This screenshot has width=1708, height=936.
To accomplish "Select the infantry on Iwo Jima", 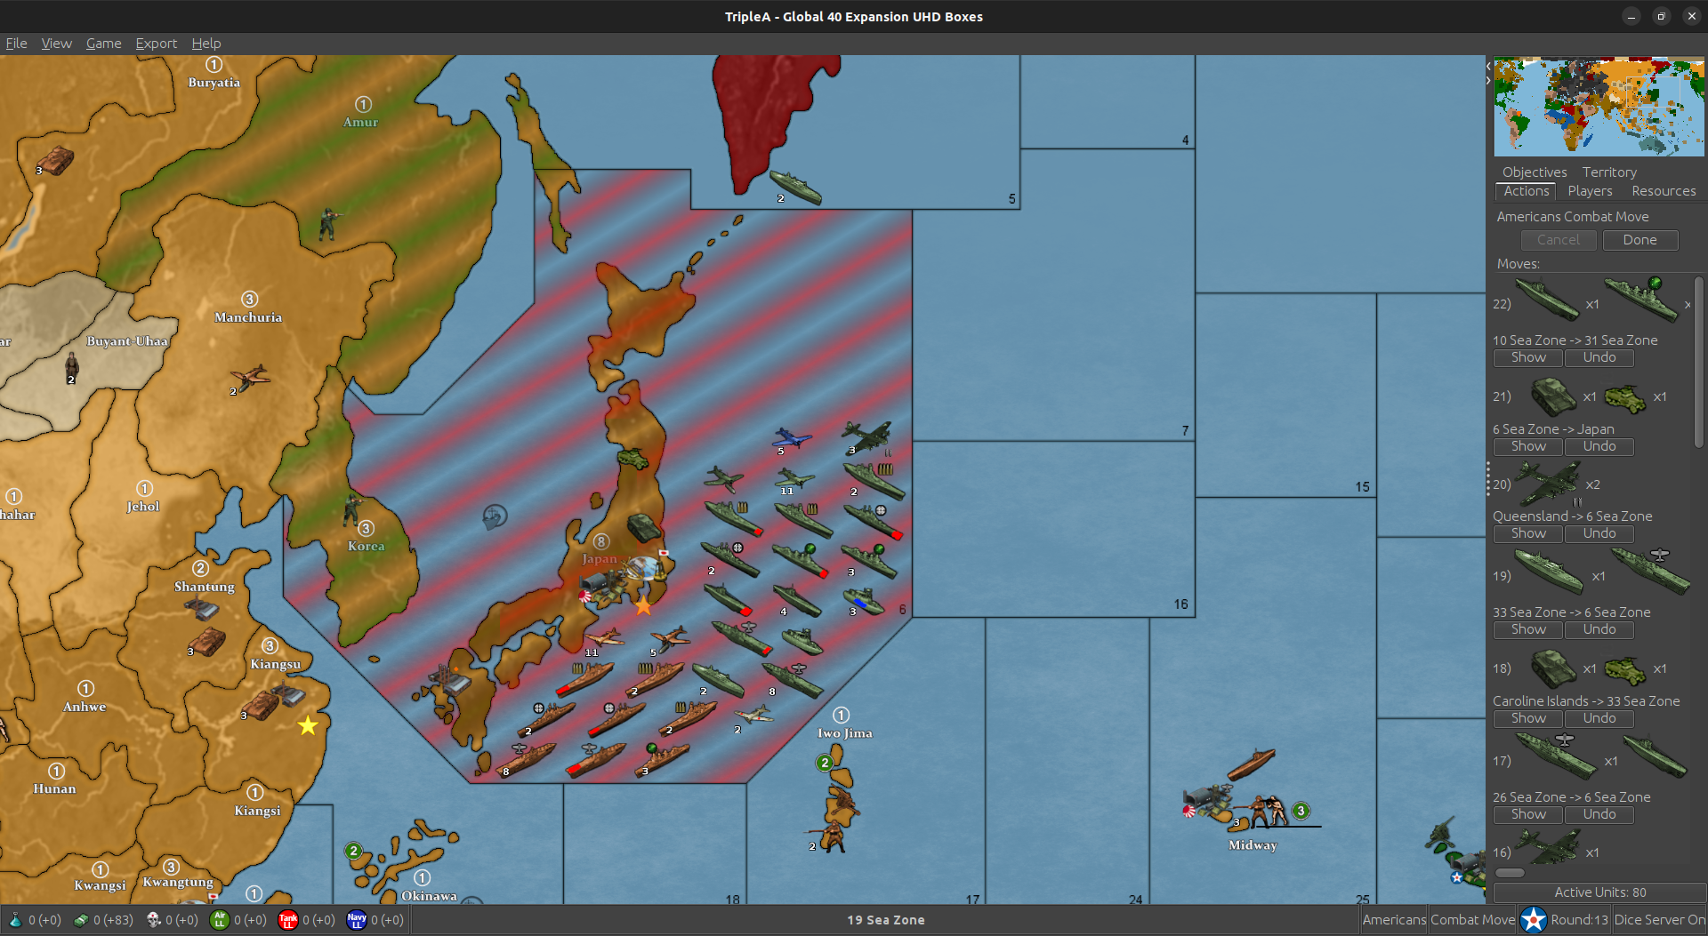I will pyautogui.click(x=834, y=836).
